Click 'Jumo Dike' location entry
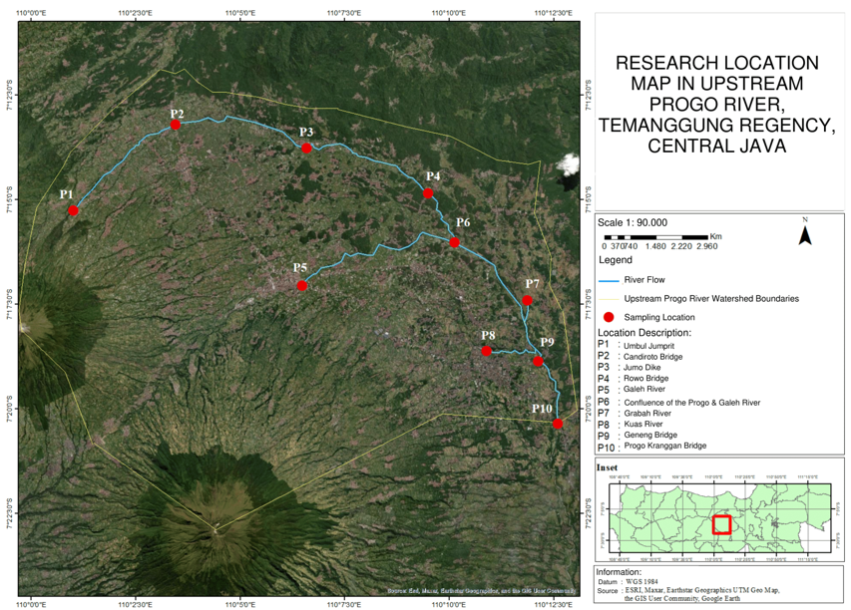This screenshot has height=610, width=851. point(641,368)
